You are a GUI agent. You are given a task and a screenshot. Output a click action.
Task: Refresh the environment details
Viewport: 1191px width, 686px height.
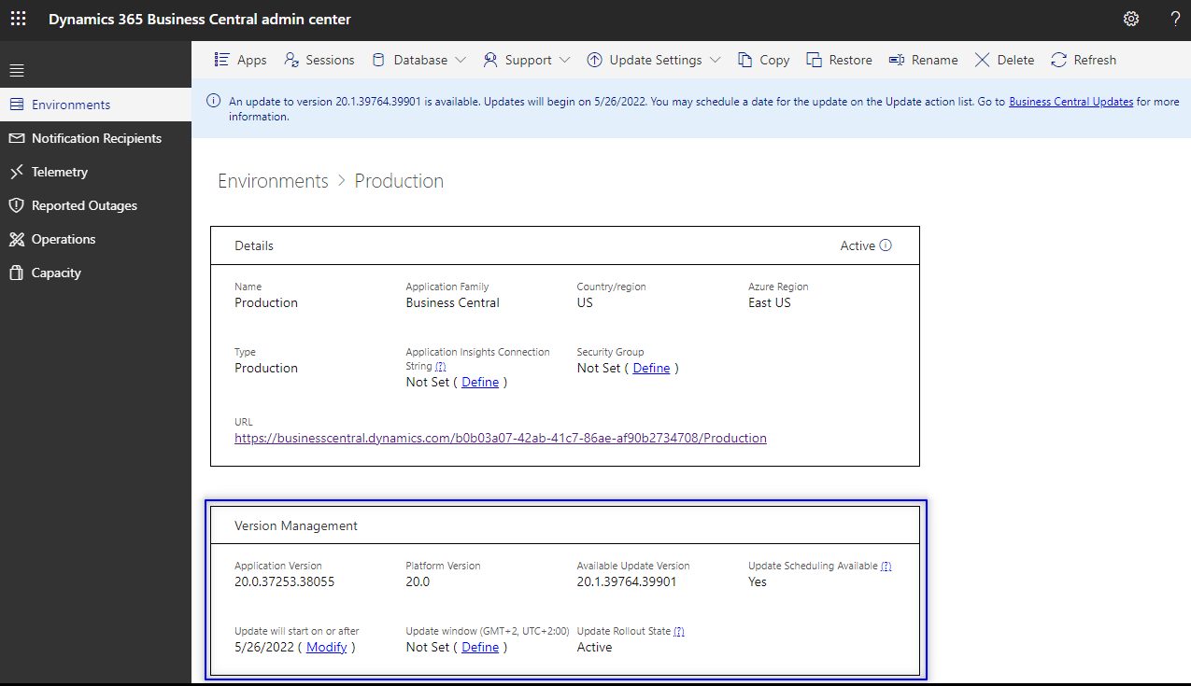(1083, 59)
